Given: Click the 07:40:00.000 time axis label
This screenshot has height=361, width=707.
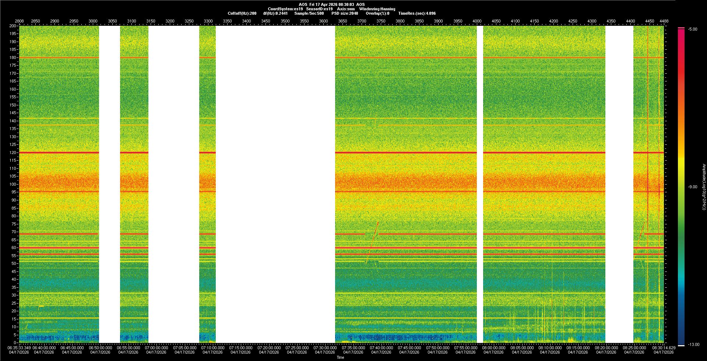Looking at the screenshot, I should coord(381,347).
